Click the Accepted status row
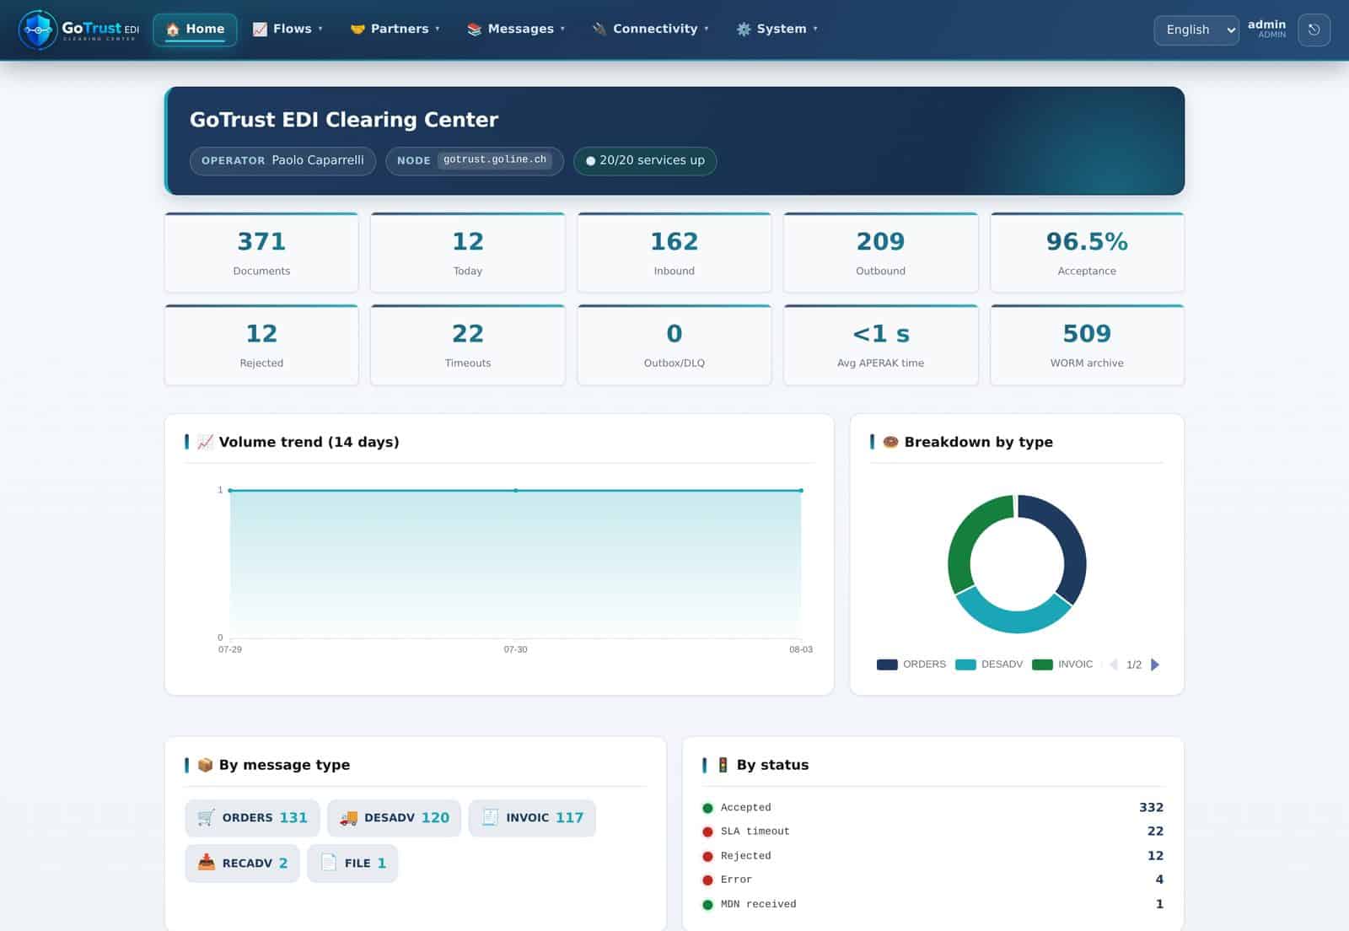This screenshot has height=931, width=1349. click(932, 808)
